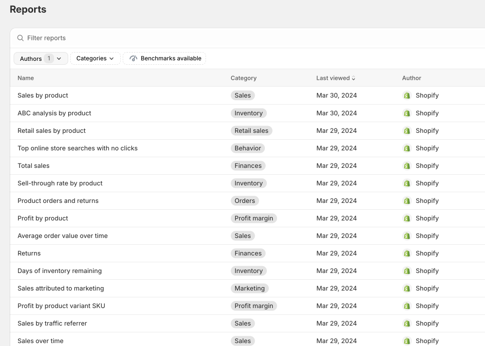485x346 pixels.
Task: Click Shopify logo in Sales by product row
Action: tap(407, 95)
